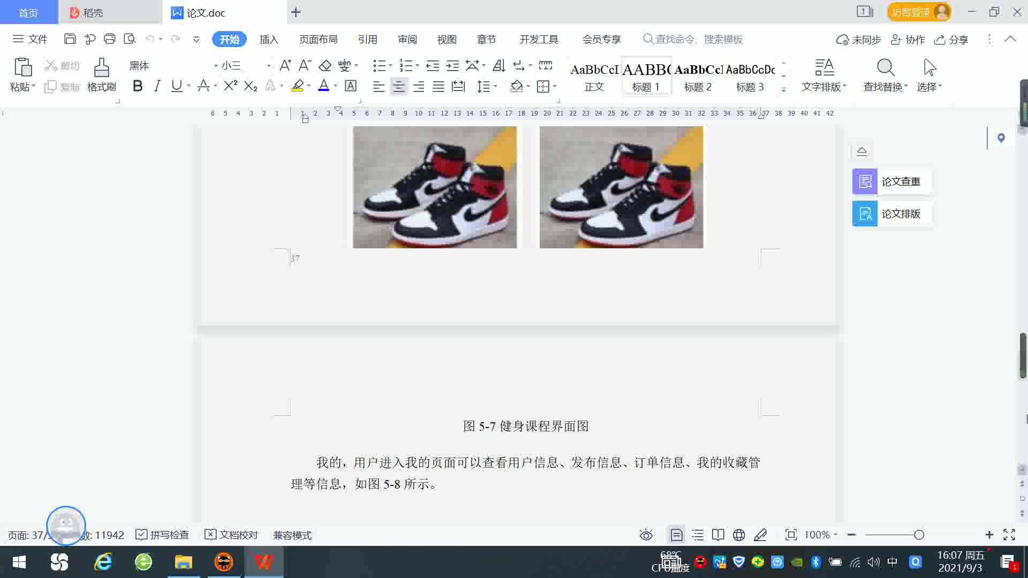Switch to reading layout view icon
The image size is (1028, 578).
pos(718,535)
